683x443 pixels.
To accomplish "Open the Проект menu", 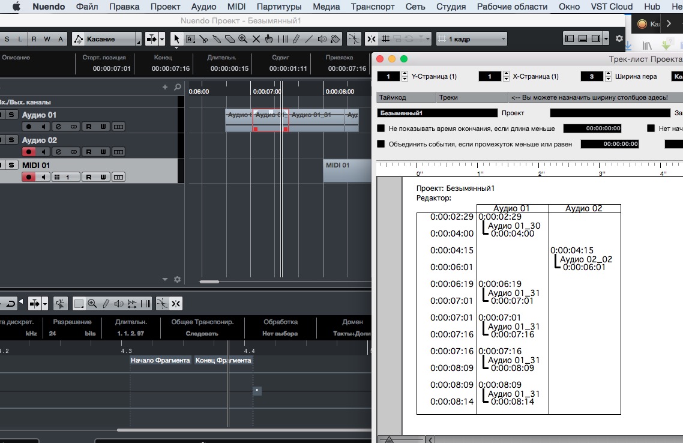I will coord(165,7).
